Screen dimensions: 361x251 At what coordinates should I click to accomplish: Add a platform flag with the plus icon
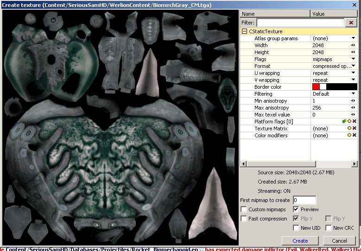point(349,121)
